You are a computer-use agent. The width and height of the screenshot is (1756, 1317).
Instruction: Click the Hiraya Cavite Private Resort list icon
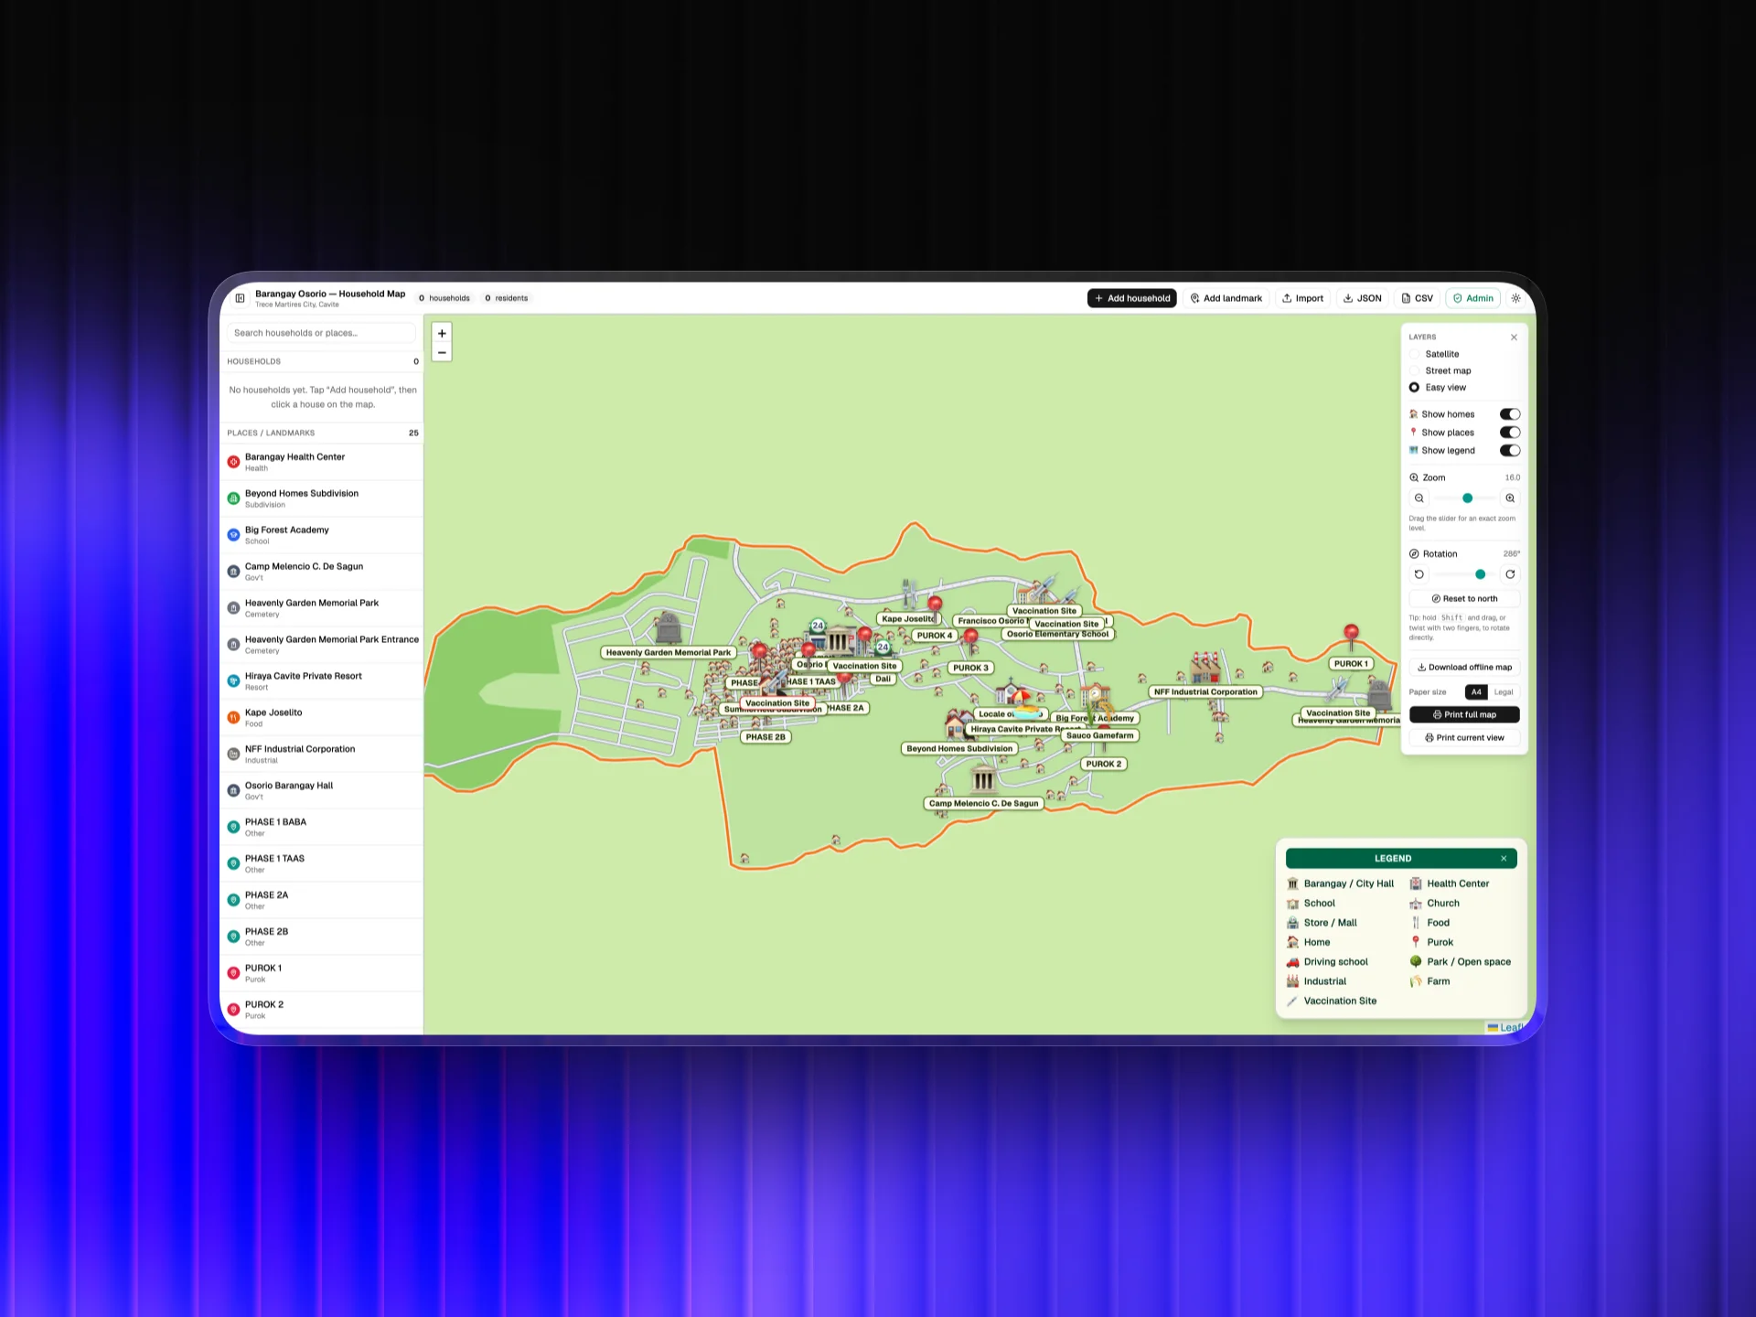[233, 681]
